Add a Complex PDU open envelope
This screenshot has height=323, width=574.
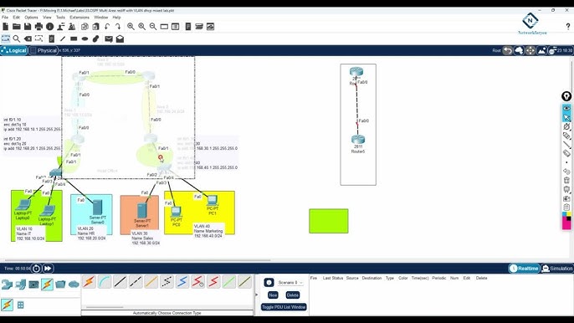[120, 38]
